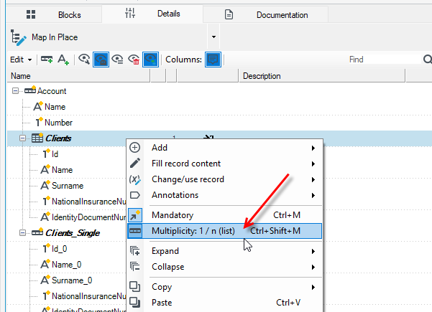Toggle the highlighted eye with lock button
Screen dimensions: 432x312
(101, 60)
